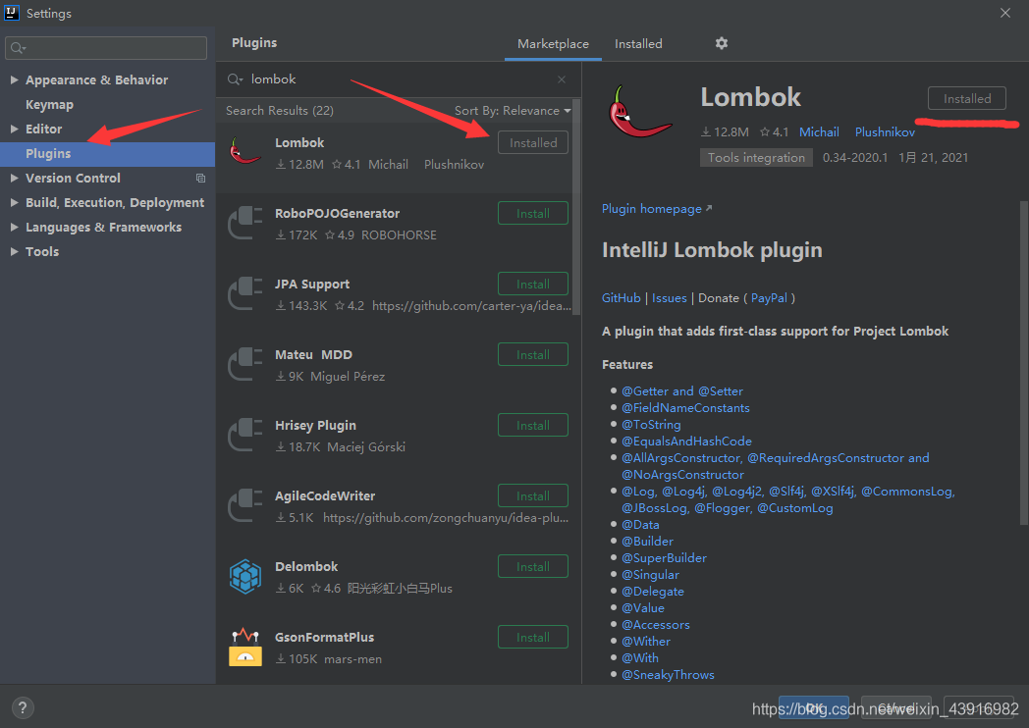
Task: Open the @Getter and @Setter link
Action: 681,390
